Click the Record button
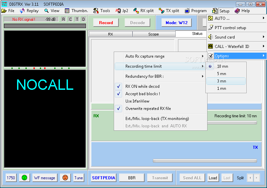 [106, 23]
